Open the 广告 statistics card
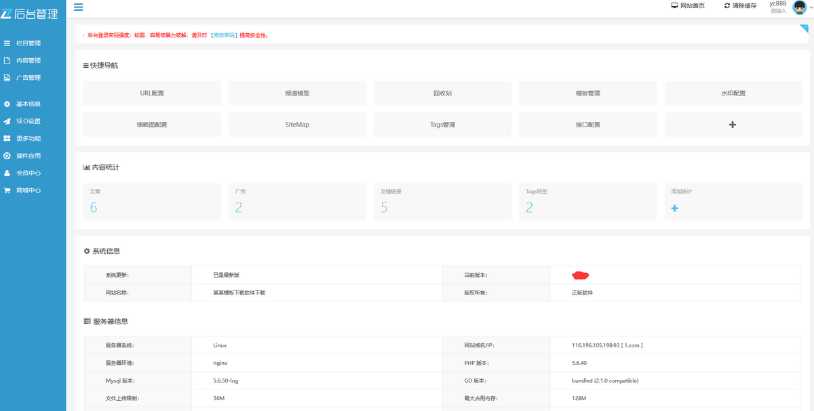814x411 pixels. pyautogui.click(x=297, y=201)
